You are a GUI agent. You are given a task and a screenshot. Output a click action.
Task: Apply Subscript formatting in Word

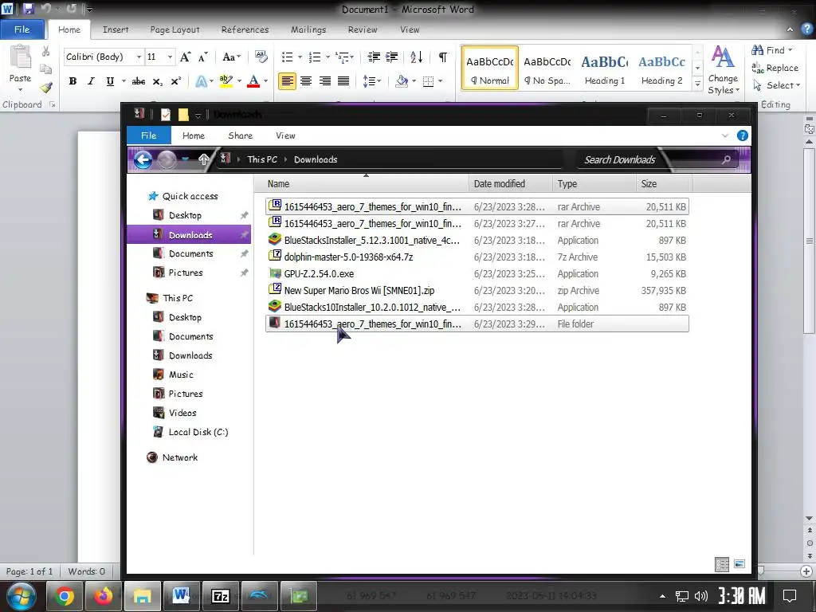[157, 81]
